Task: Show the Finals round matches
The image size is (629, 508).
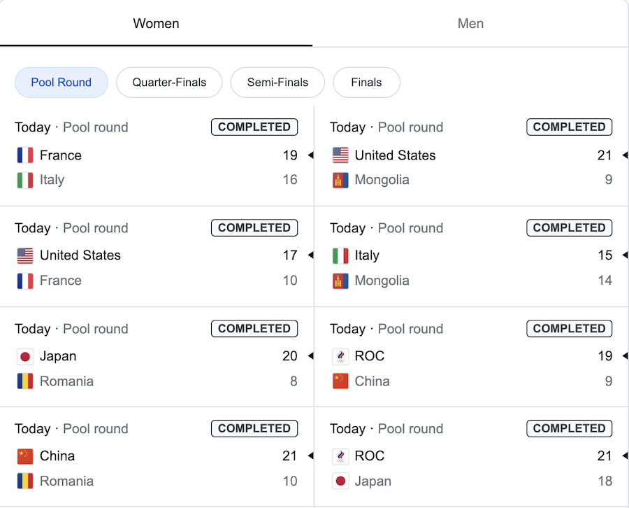Action: point(366,83)
